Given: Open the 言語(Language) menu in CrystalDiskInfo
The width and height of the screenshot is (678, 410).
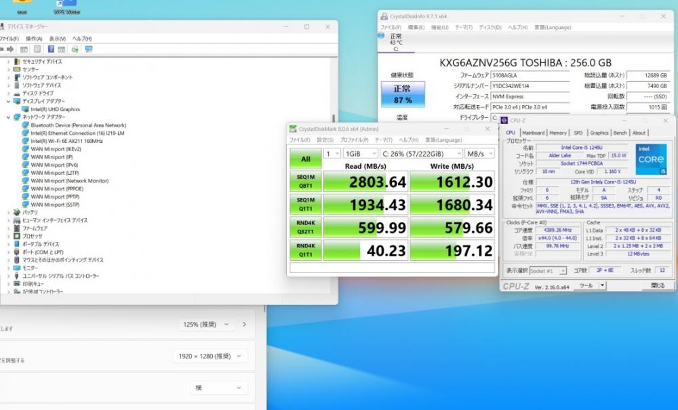Looking at the screenshot, I should point(553,27).
